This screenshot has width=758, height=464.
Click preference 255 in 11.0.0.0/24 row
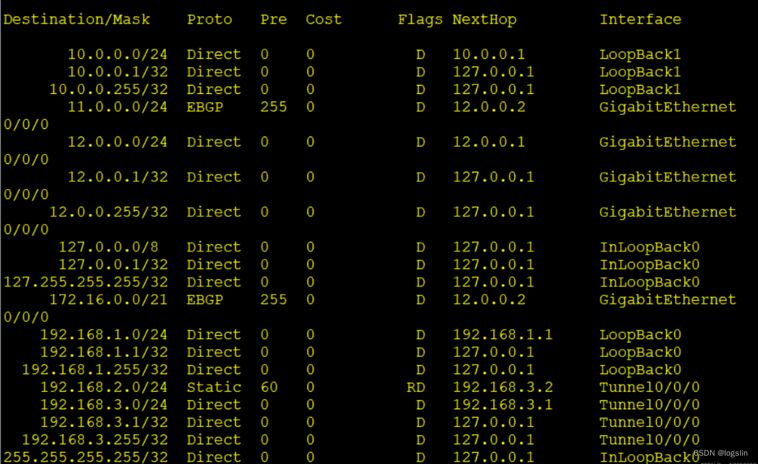coord(274,107)
